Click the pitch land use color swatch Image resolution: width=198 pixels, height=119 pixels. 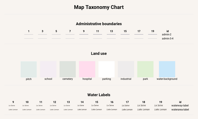pos(29,69)
